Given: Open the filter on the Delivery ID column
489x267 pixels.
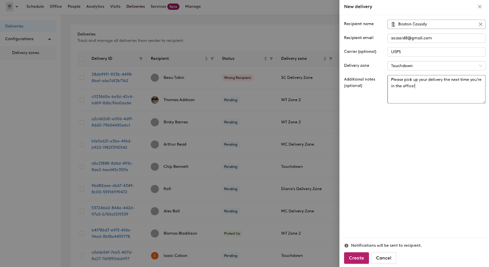Looking at the screenshot, I should [141, 58].
